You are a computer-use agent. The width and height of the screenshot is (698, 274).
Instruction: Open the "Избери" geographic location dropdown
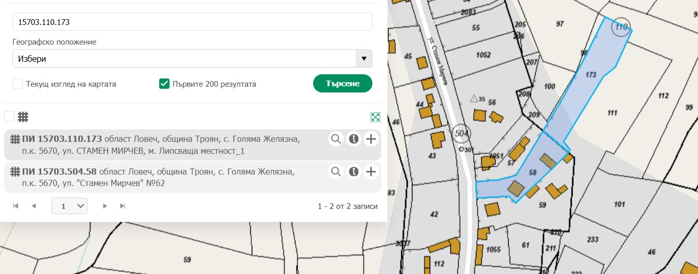tap(184, 59)
